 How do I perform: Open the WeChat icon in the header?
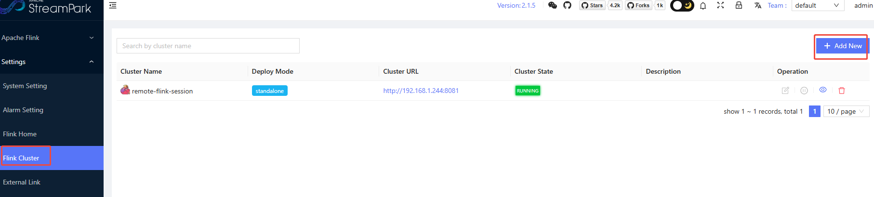pos(553,5)
